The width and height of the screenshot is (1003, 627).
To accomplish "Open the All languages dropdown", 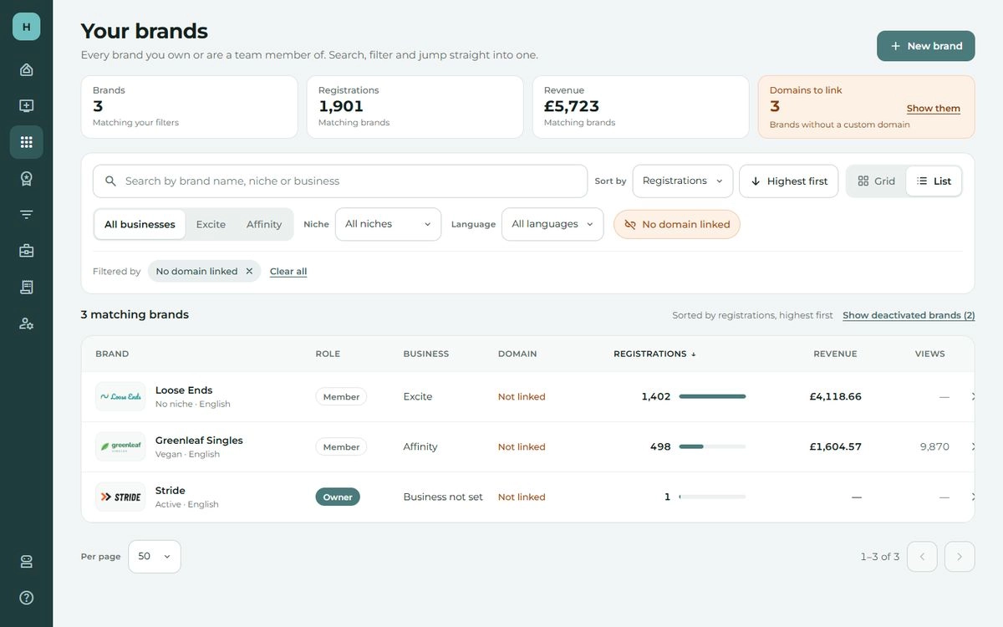I will pyautogui.click(x=552, y=224).
